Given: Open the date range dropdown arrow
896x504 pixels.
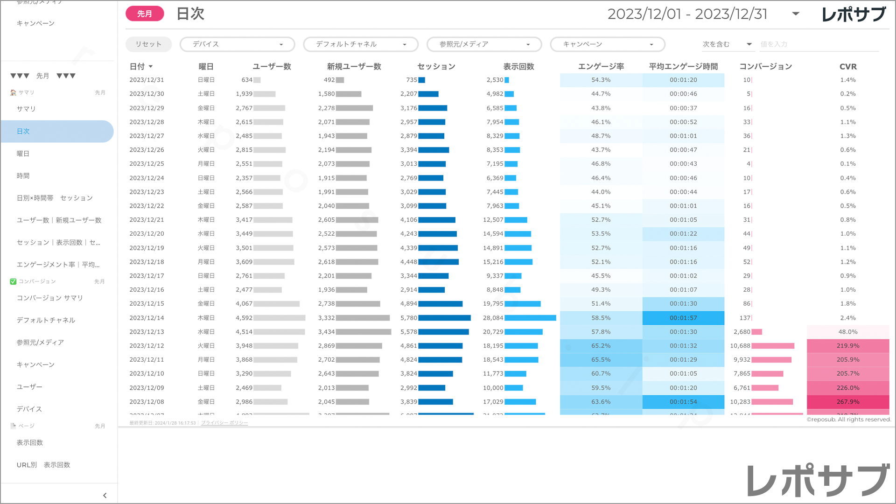Looking at the screenshot, I should point(796,14).
